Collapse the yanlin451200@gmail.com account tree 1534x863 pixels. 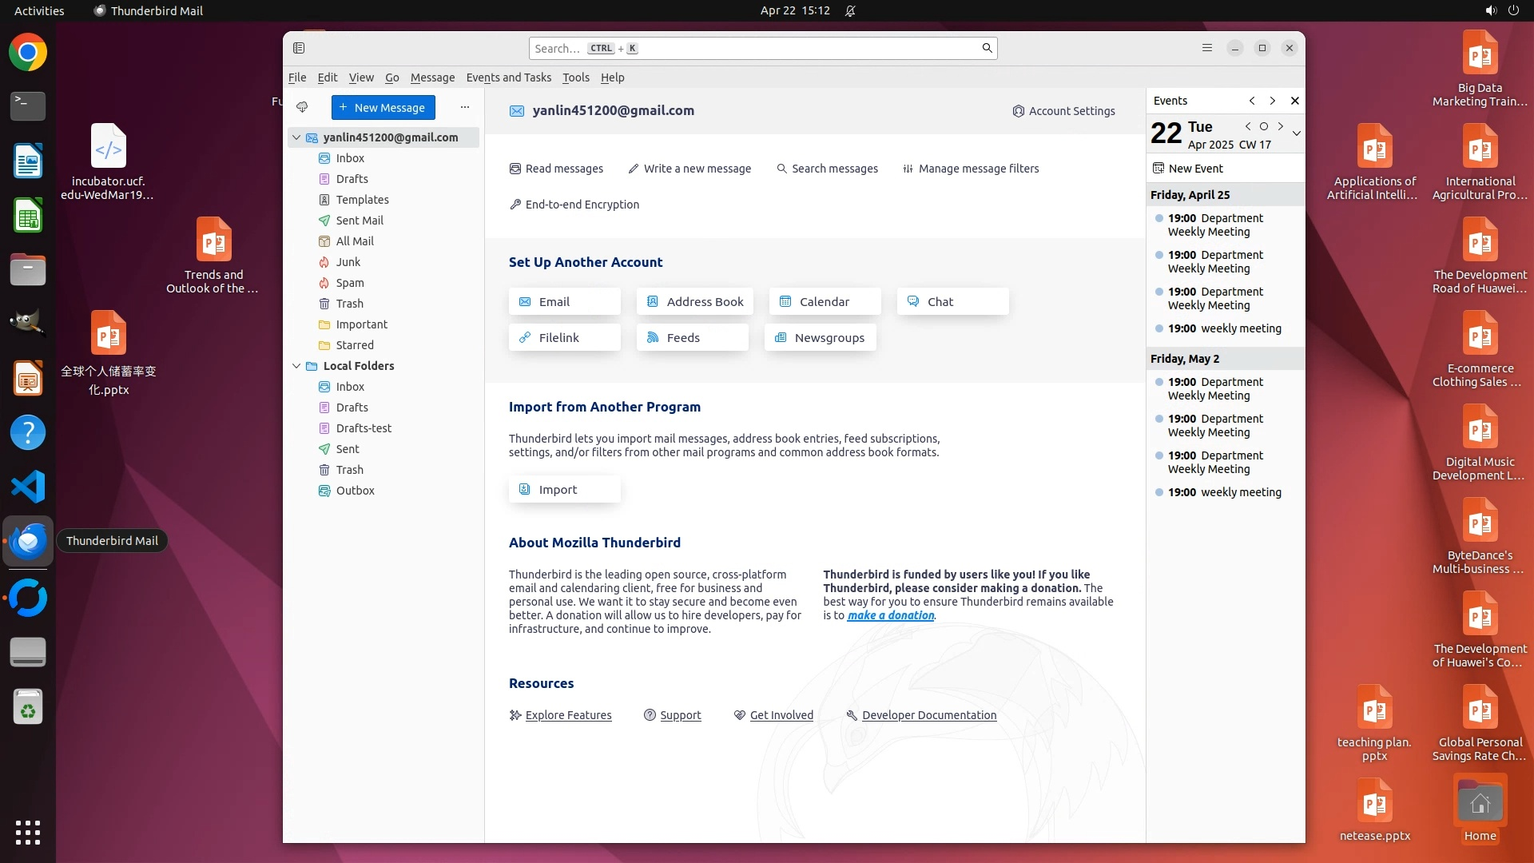(296, 137)
